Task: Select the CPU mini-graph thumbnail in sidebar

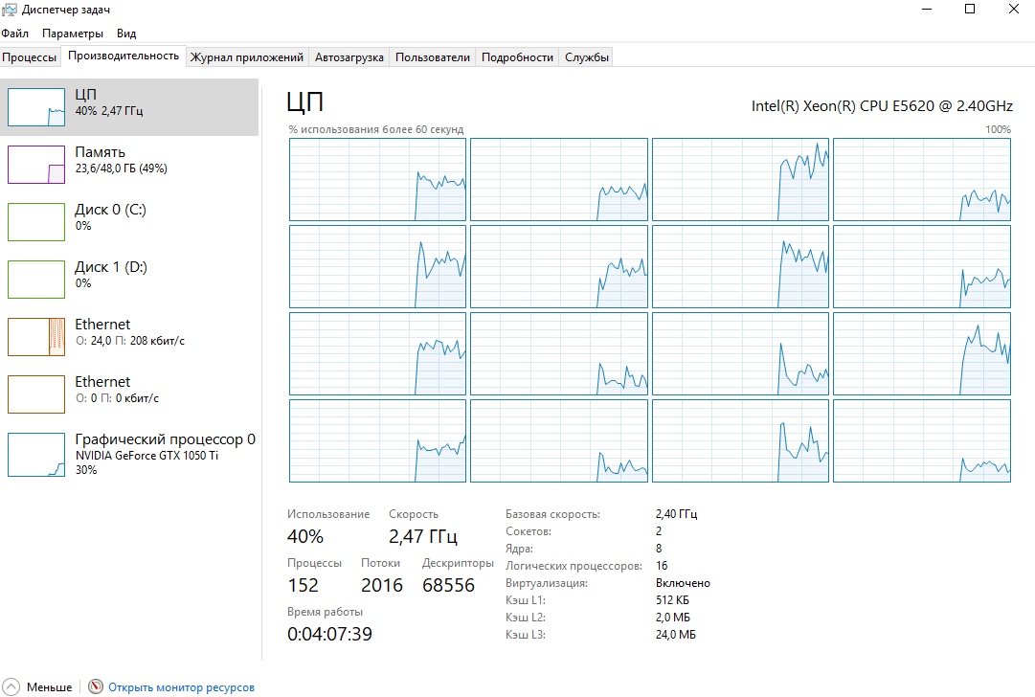Action: (36, 106)
